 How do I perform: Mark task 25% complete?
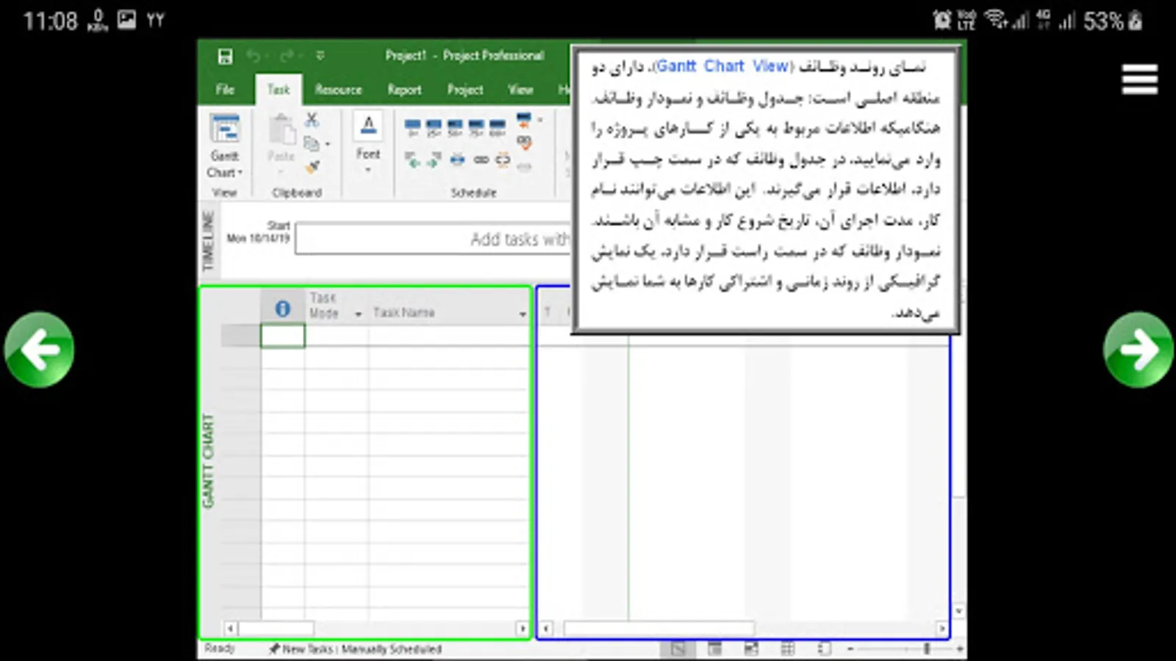tap(434, 129)
